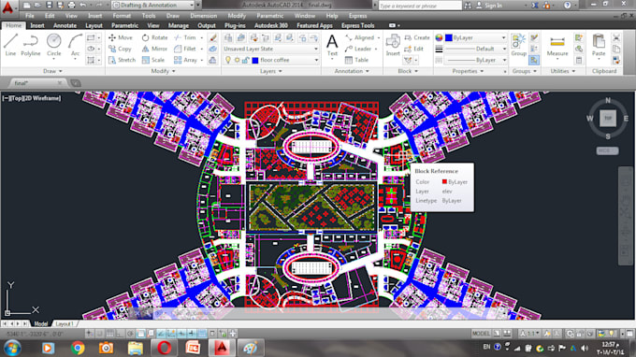Click Edit block
The image size is (636, 357).
tap(414, 49)
